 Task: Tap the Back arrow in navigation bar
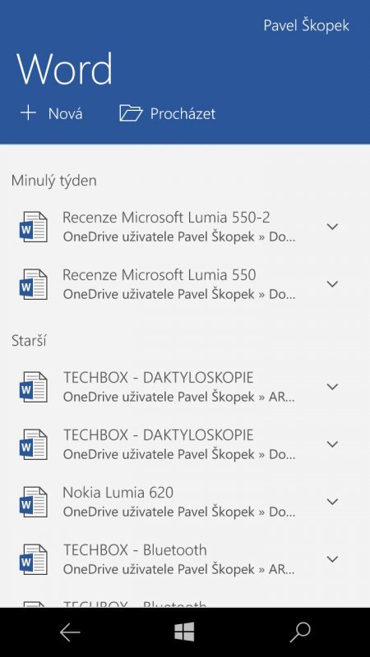70,632
